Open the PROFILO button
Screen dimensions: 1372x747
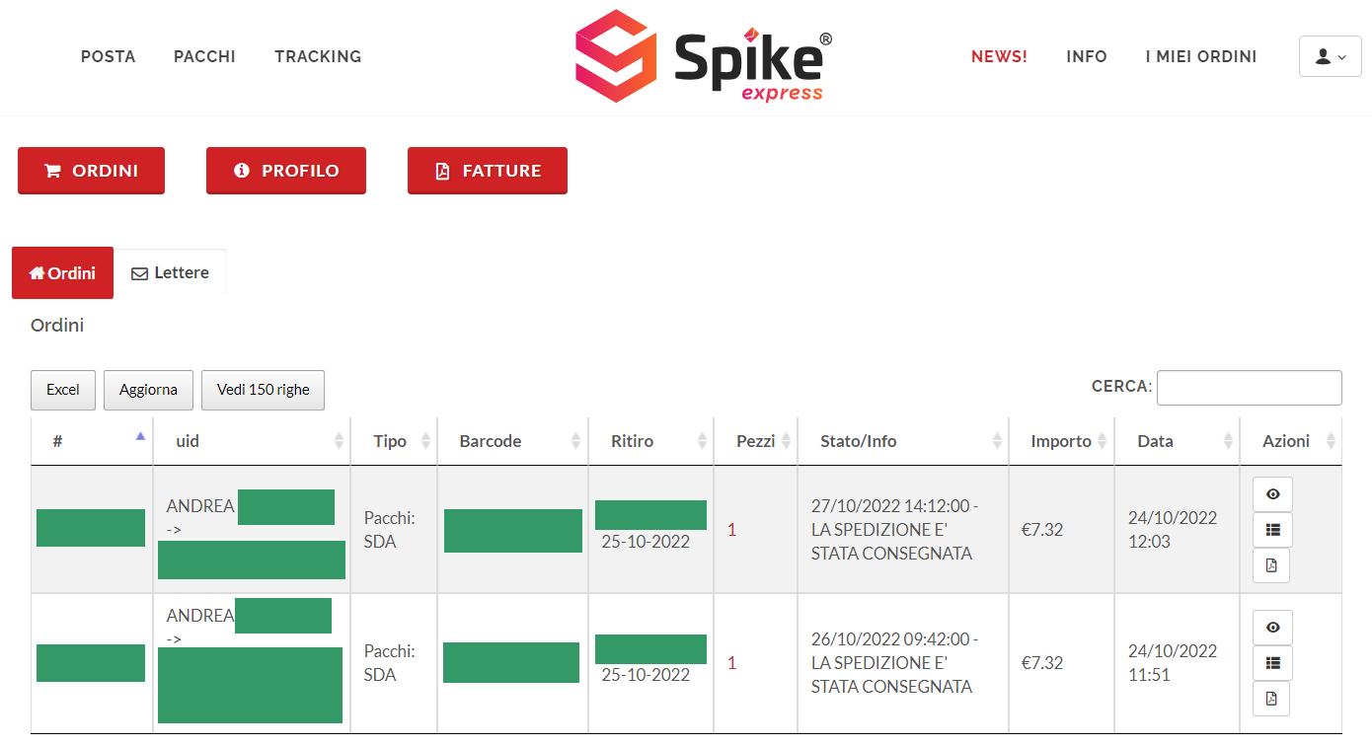point(286,171)
